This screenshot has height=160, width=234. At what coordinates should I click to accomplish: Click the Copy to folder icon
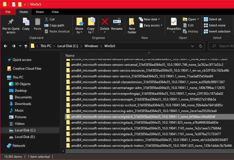[x=91, y=22]
